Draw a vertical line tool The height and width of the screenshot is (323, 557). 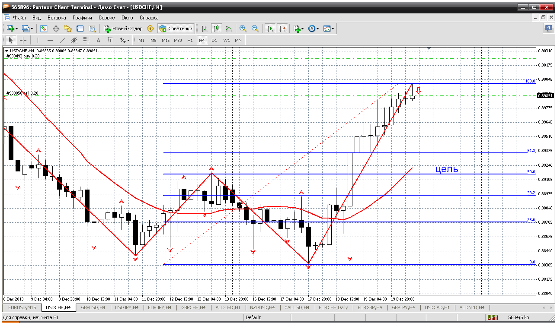click(x=38, y=40)
